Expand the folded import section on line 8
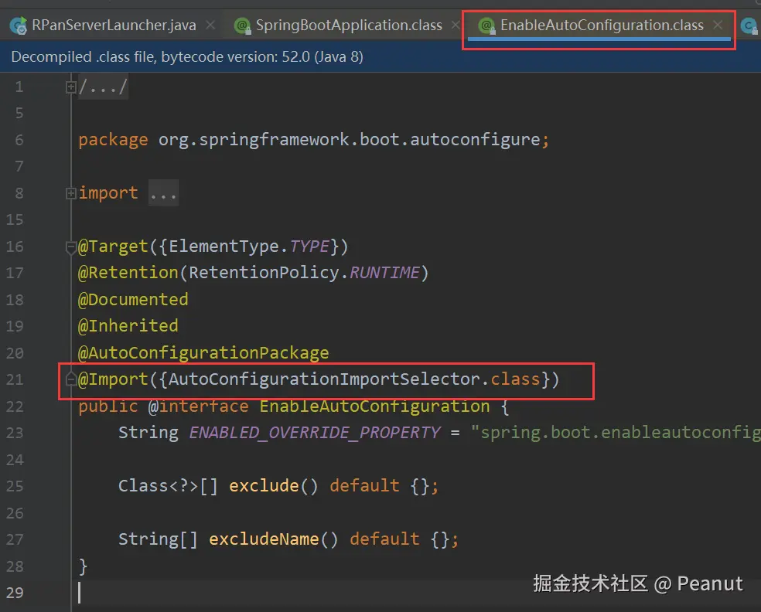Viewport: 761px width, 612px height. click(x=71, y=193)
